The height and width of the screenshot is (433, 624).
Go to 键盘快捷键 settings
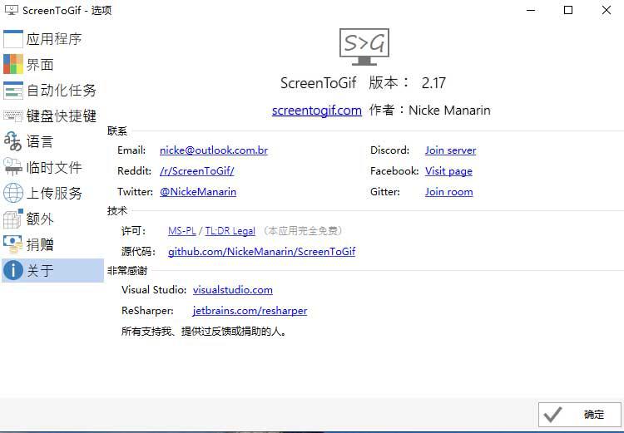tap(52, 116)
